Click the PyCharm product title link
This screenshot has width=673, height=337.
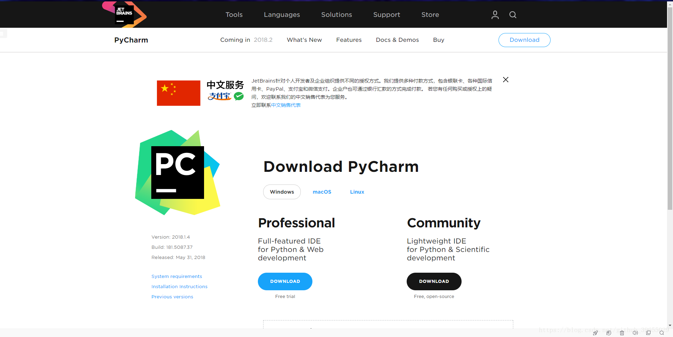131,40
